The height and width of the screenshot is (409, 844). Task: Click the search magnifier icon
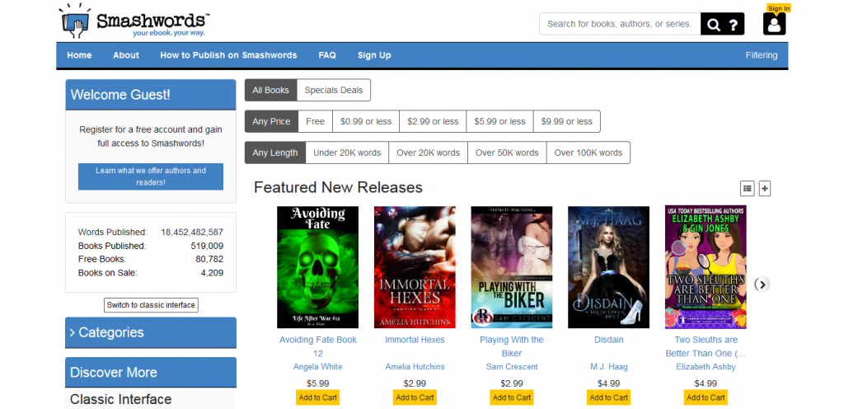(x=713, y=24)
